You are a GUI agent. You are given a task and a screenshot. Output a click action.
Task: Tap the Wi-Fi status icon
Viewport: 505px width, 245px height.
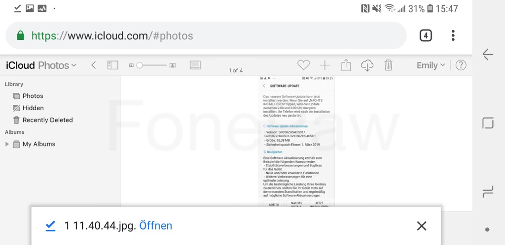pos(390,9)
